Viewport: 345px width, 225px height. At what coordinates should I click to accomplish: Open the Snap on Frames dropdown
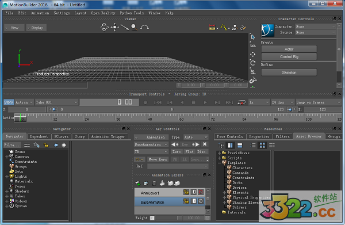pos(318,102)
